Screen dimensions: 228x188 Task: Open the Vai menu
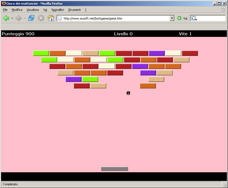(x=45, y=10)
